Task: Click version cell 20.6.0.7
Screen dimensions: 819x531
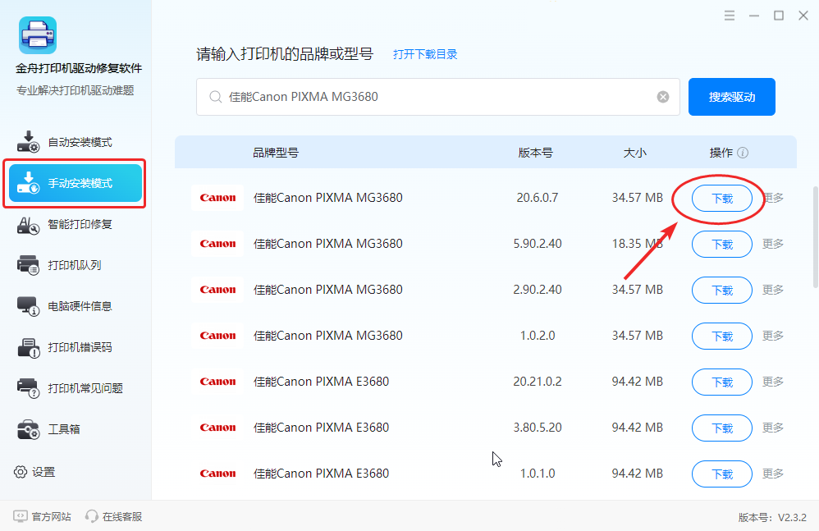Action: [538, 198]
